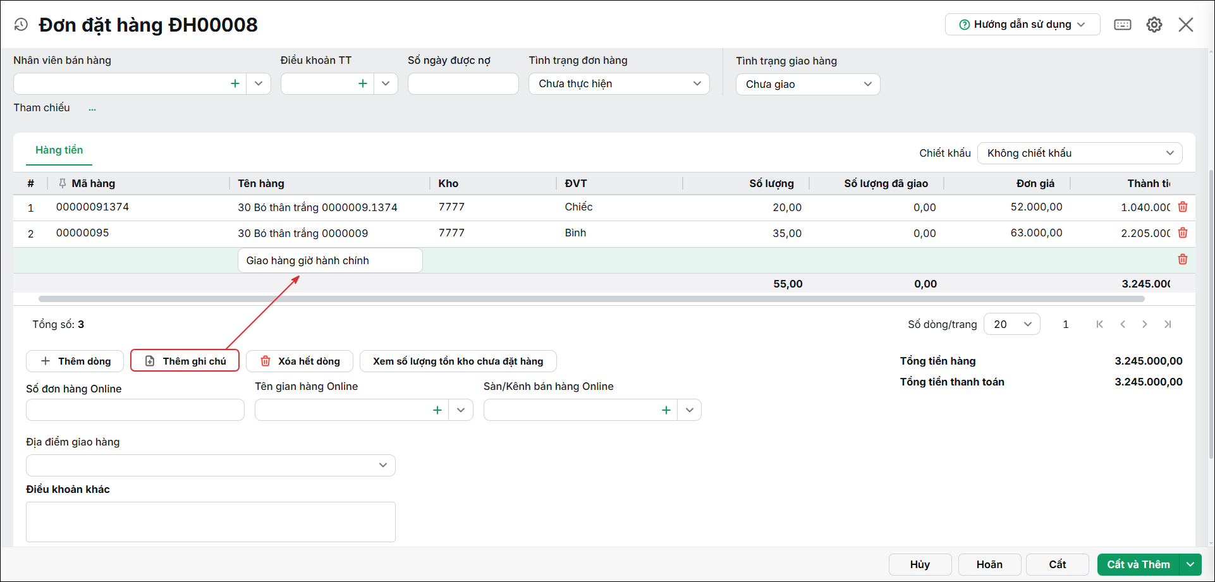The image size is (1215, 582).
Task: Click the Cất và Thêm button
Action: (1139, 564)
